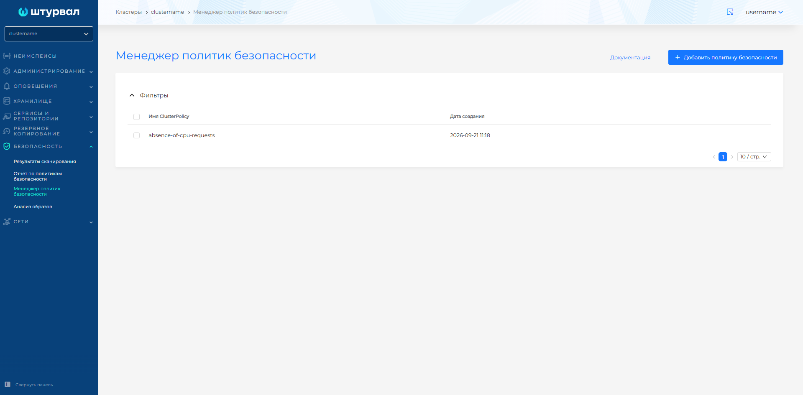Click the external link icon near username
The image size is (803, 395).
730,12
